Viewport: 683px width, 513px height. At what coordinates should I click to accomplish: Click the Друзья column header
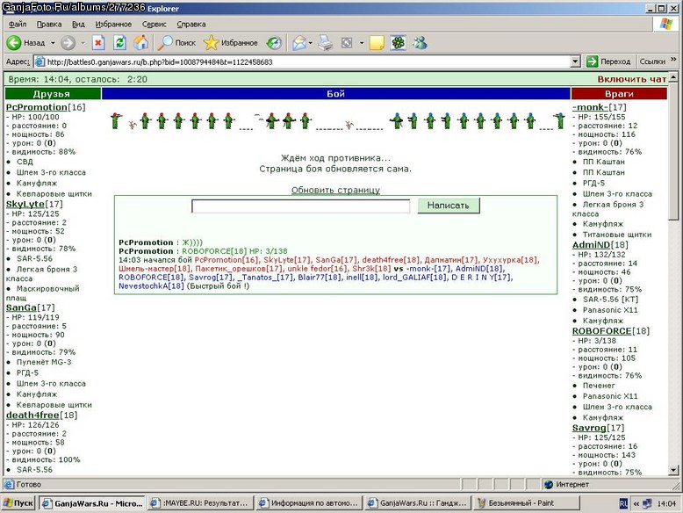point(53,94)
